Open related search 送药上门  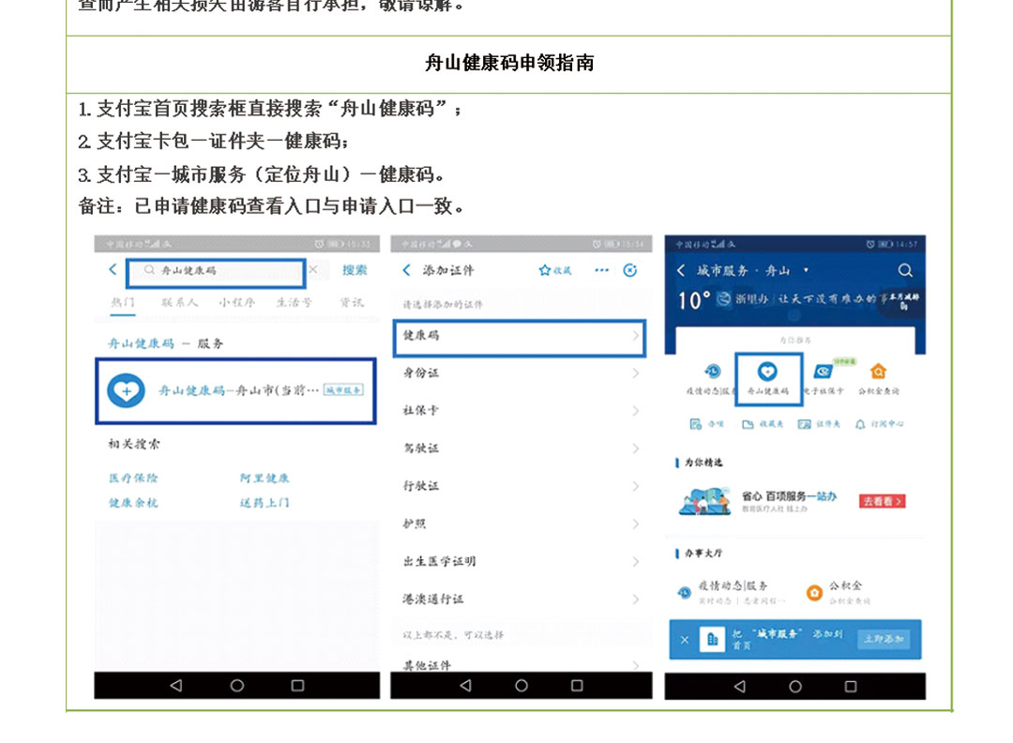click(x=265, y=503)
